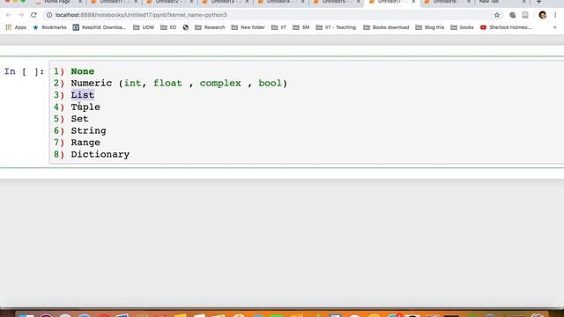Close the Untitled17 tab

[x=413, y=2]
